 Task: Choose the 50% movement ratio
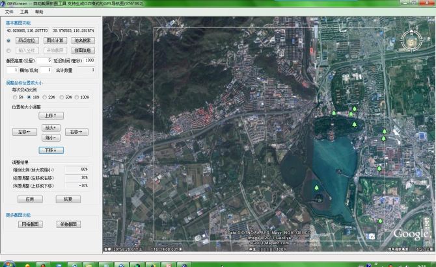pos(62,97)
